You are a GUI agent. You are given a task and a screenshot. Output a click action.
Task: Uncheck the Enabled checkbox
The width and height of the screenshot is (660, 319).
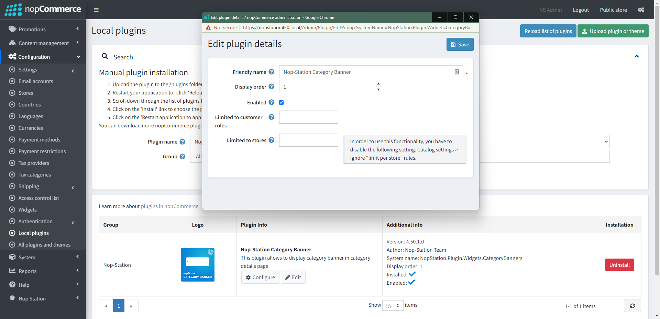[x=282, y=102]
